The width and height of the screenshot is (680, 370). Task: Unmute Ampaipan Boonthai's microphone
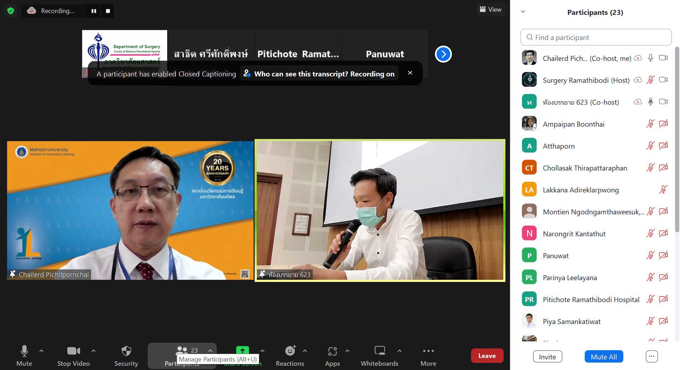click(650, 124)
